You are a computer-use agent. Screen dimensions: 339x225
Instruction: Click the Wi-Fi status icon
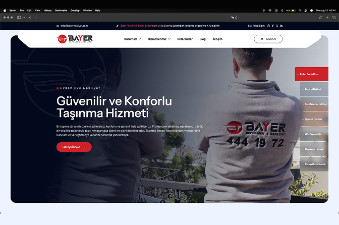click(270, 11)
